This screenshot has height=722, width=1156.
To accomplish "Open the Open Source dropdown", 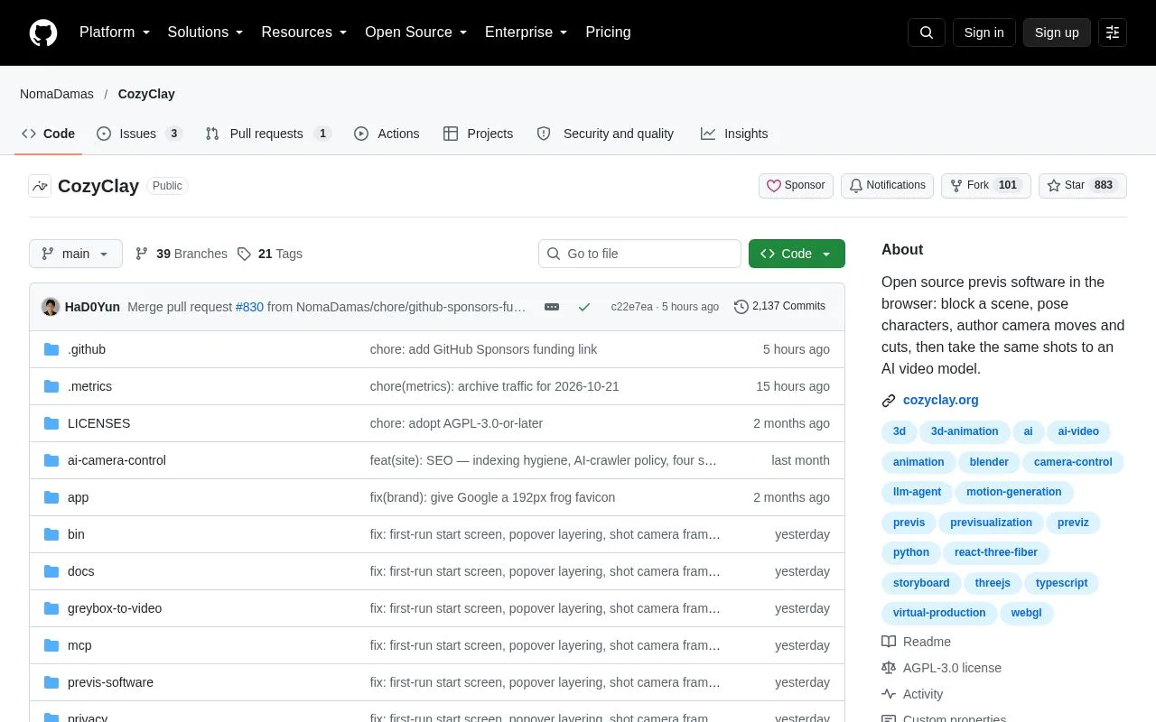I will (x=416, y=32).
